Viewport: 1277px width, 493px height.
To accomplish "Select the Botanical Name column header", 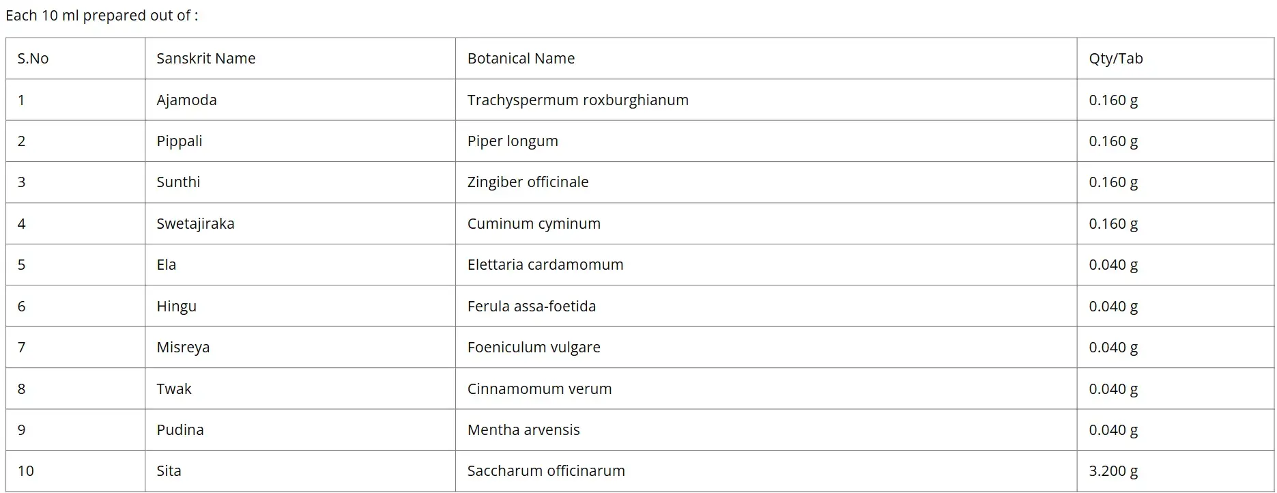I will click(x=766, y=59).
